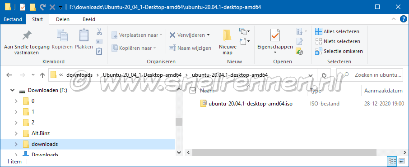Click Naam wijzigen rename button
The image size is (409, 167).
tap(190, 48)
